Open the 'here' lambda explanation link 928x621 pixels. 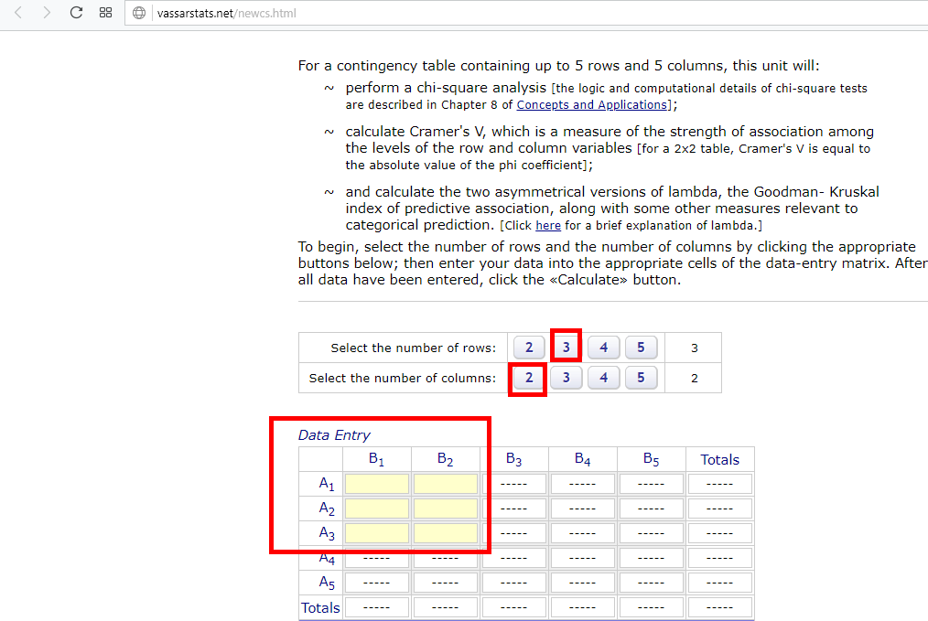pos(548,225)
